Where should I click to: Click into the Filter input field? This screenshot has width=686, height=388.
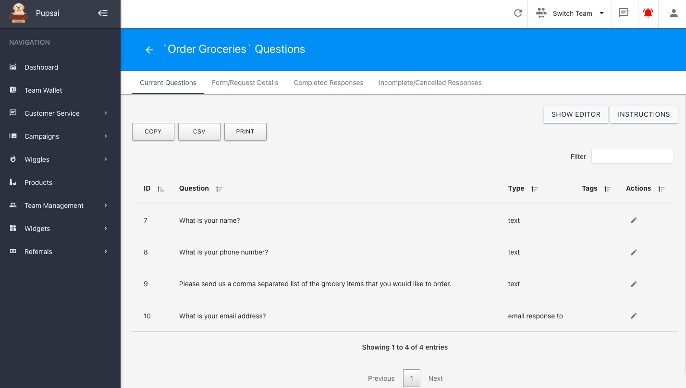632,157
